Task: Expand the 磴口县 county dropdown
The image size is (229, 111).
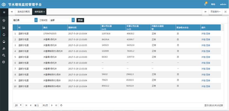Action: coord(36,20)
